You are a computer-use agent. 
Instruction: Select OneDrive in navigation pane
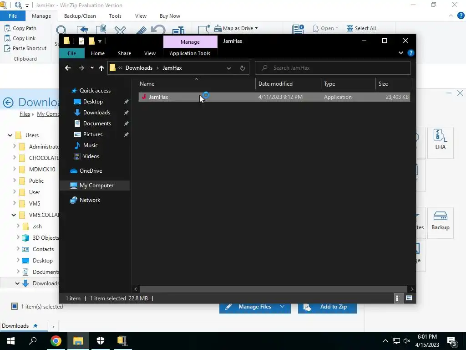tap(91, 171)
